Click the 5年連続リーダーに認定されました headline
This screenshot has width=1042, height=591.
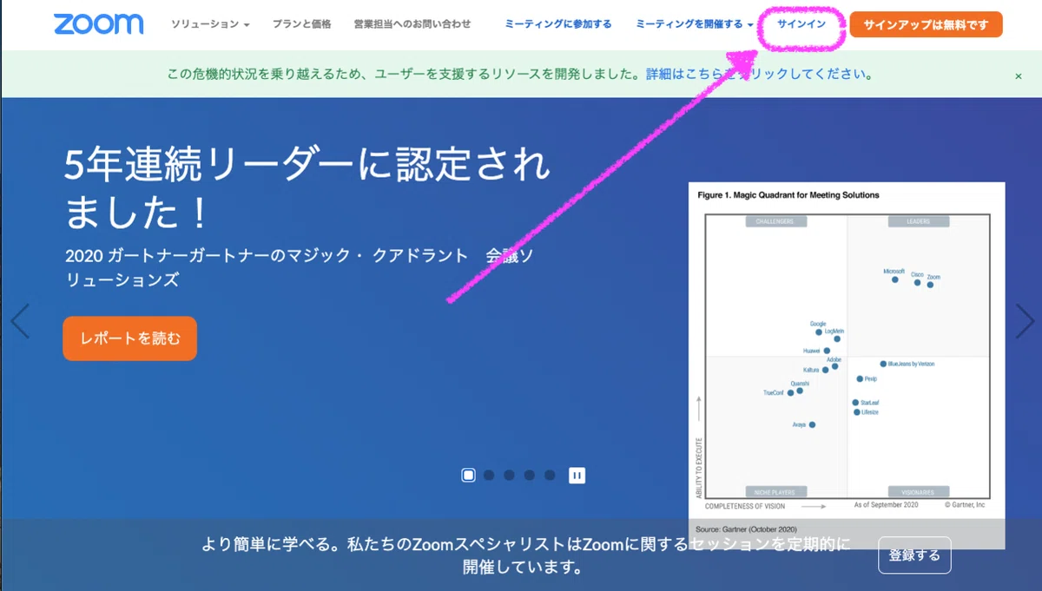[x=307, y=188]
